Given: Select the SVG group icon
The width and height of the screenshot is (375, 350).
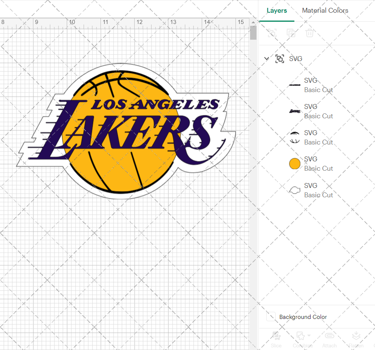Looking at the screenshot, I should click(280, 58).
